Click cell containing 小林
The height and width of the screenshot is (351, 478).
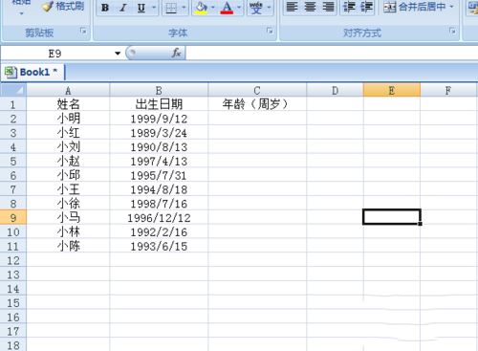68,231
